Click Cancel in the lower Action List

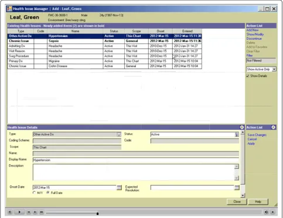(x=252, y=139)
